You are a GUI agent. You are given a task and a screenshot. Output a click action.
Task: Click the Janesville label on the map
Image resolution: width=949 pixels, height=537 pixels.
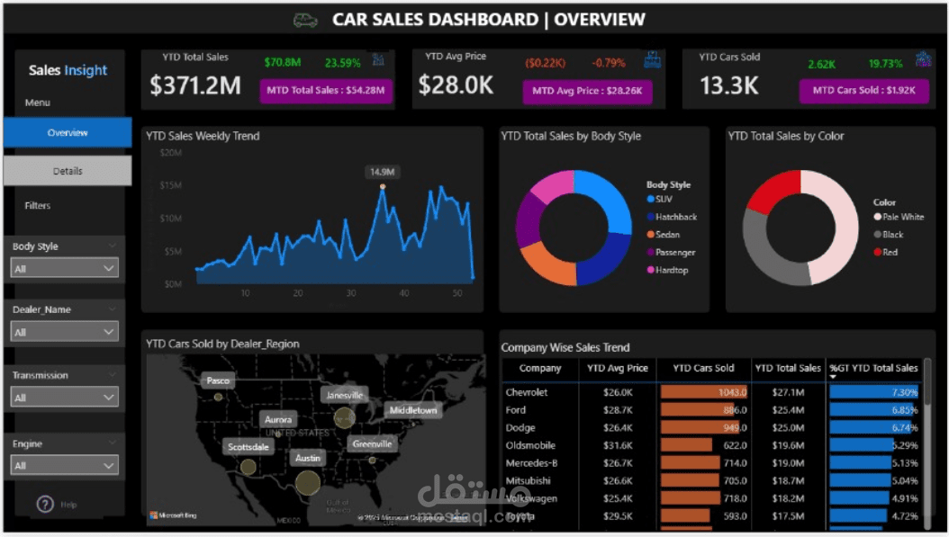[344, 395]
